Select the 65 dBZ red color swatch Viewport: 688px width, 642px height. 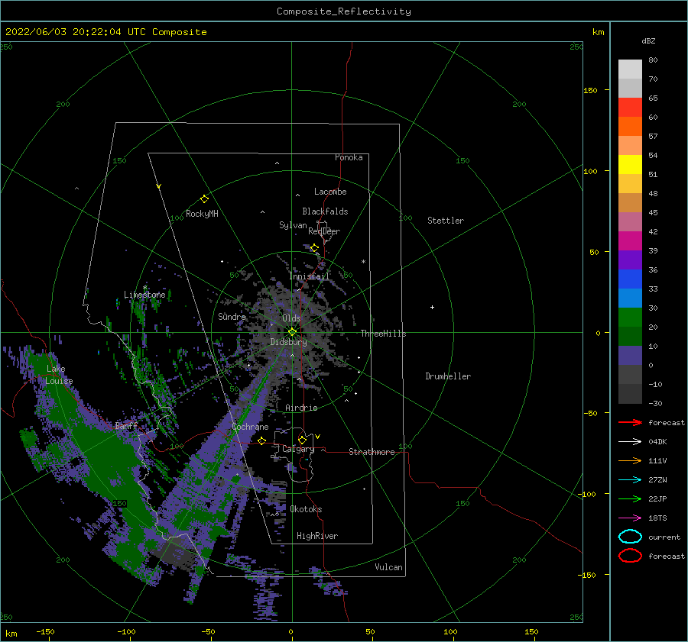tap(630, 107)
